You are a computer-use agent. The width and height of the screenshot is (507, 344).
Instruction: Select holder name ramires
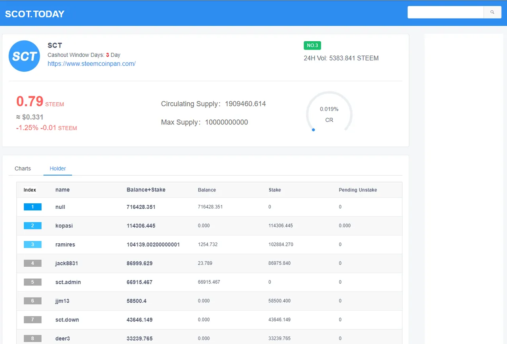click(x=65, y=245)
